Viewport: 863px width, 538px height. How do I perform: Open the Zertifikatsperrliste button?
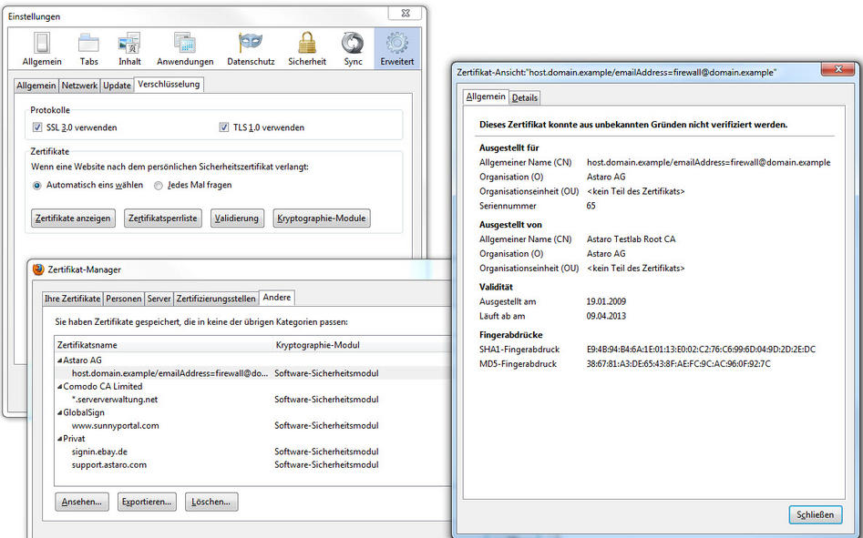pos(163,218)
